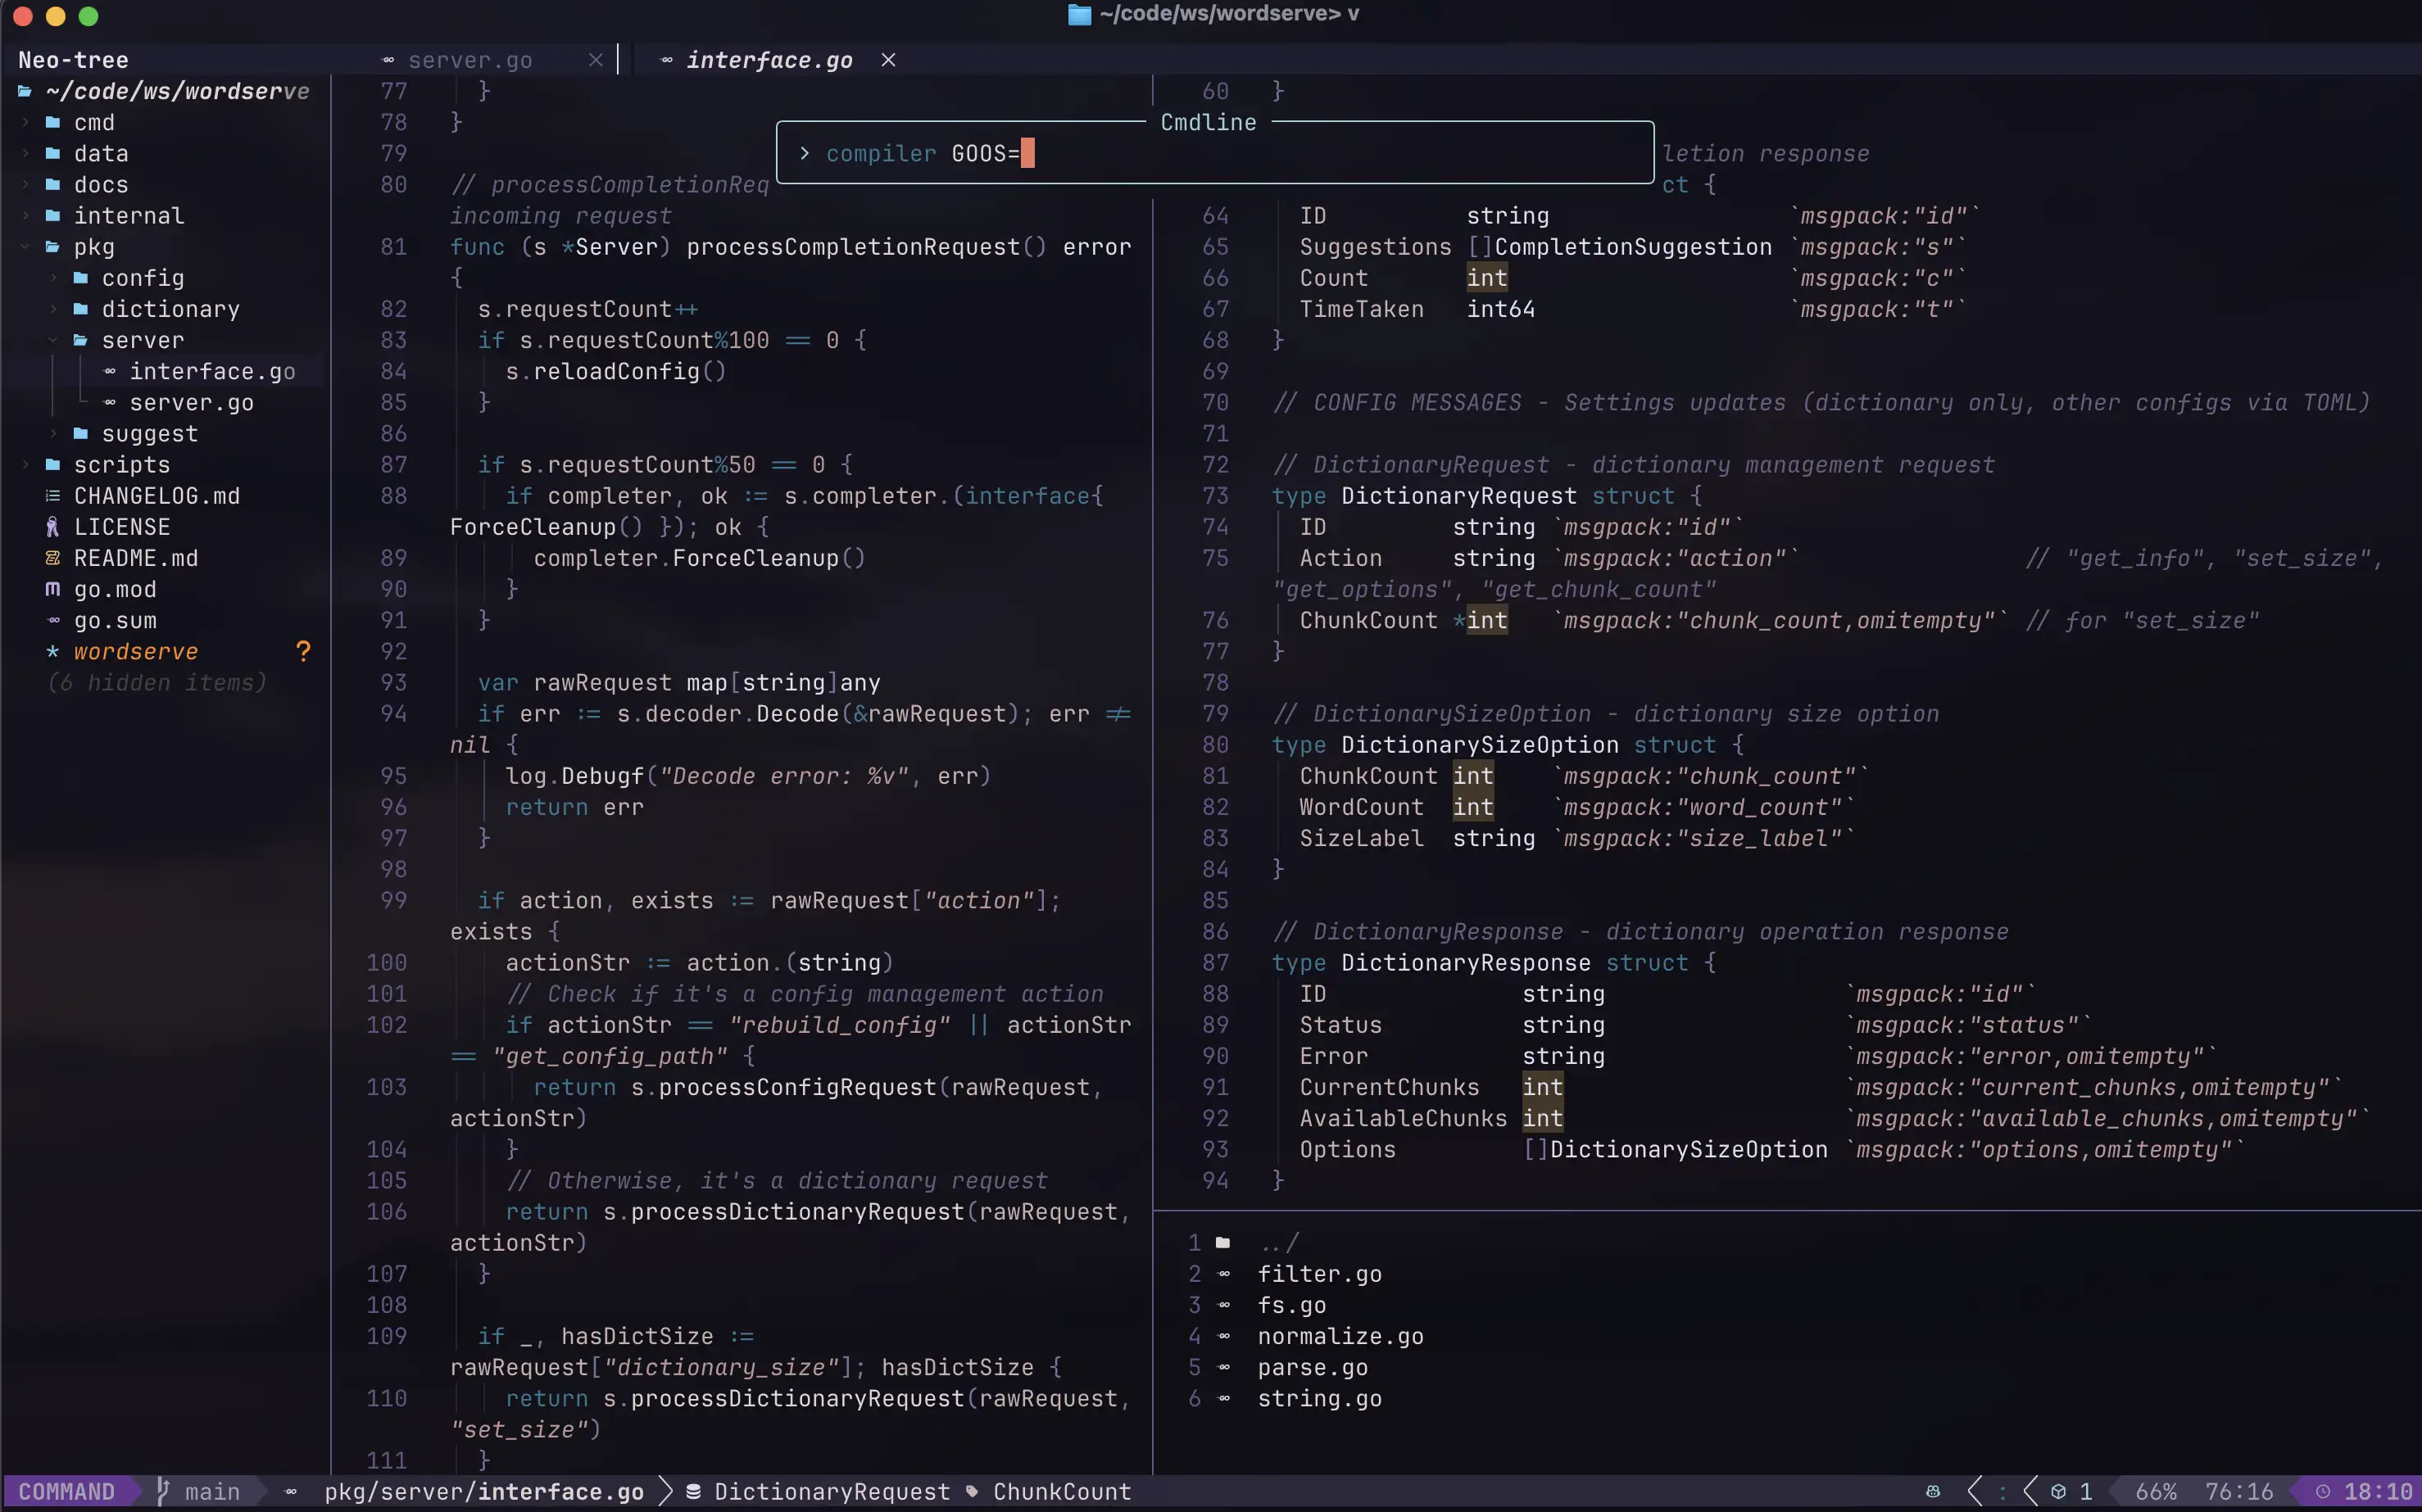Click the CHANGELOG.md list icon
The width and height of the screenshot is (2422, 1512).
pyautogui.click(x=52, y=496)
